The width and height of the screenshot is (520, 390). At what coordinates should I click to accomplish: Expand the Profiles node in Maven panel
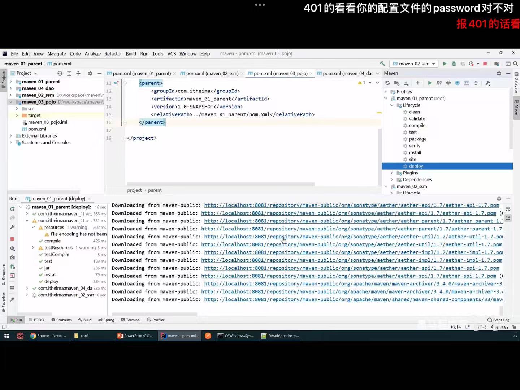385,92
